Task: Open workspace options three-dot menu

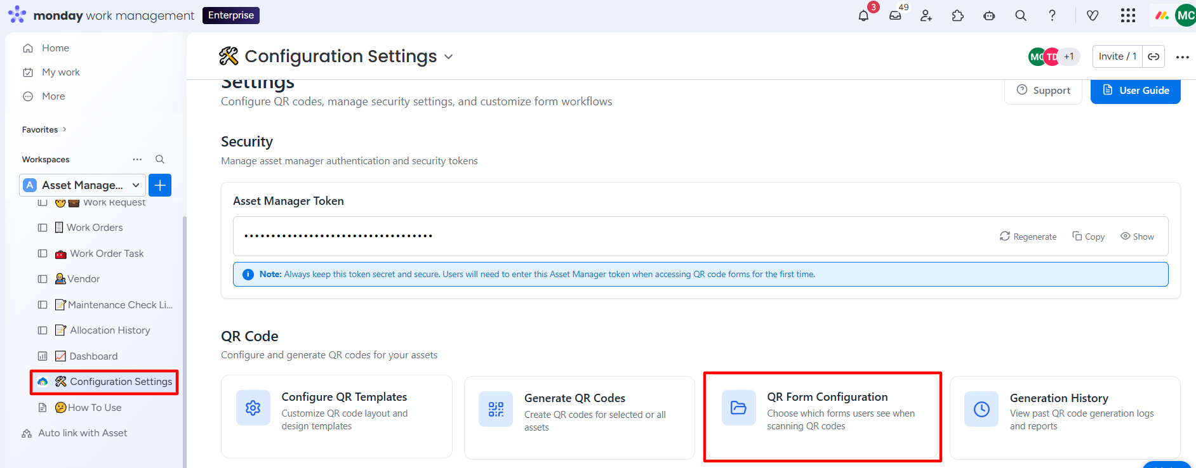Action: point(137,159)
